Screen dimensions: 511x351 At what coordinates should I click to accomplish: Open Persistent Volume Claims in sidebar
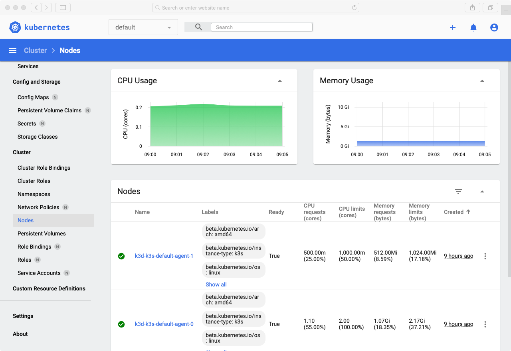click(x=50, y=110)
